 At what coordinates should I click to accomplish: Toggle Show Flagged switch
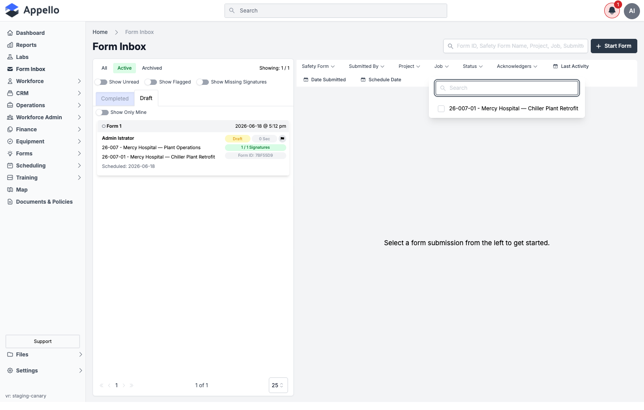151,82
